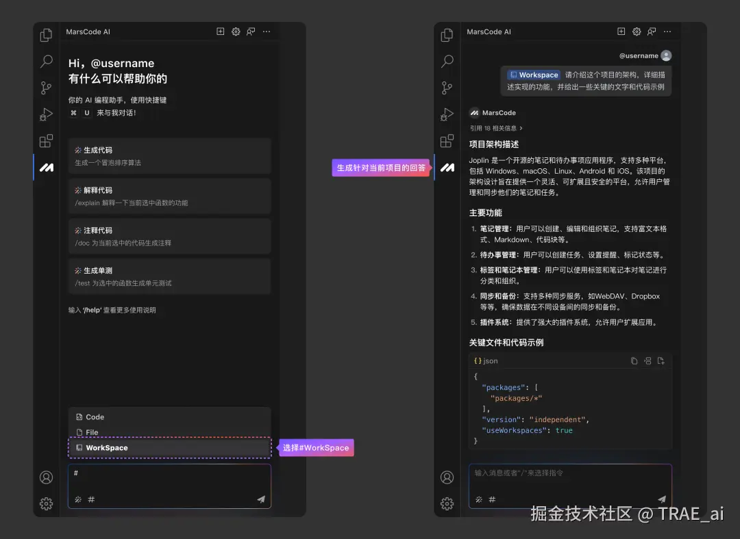Open the ellipsis menu in the chat header

coord(267,31)
